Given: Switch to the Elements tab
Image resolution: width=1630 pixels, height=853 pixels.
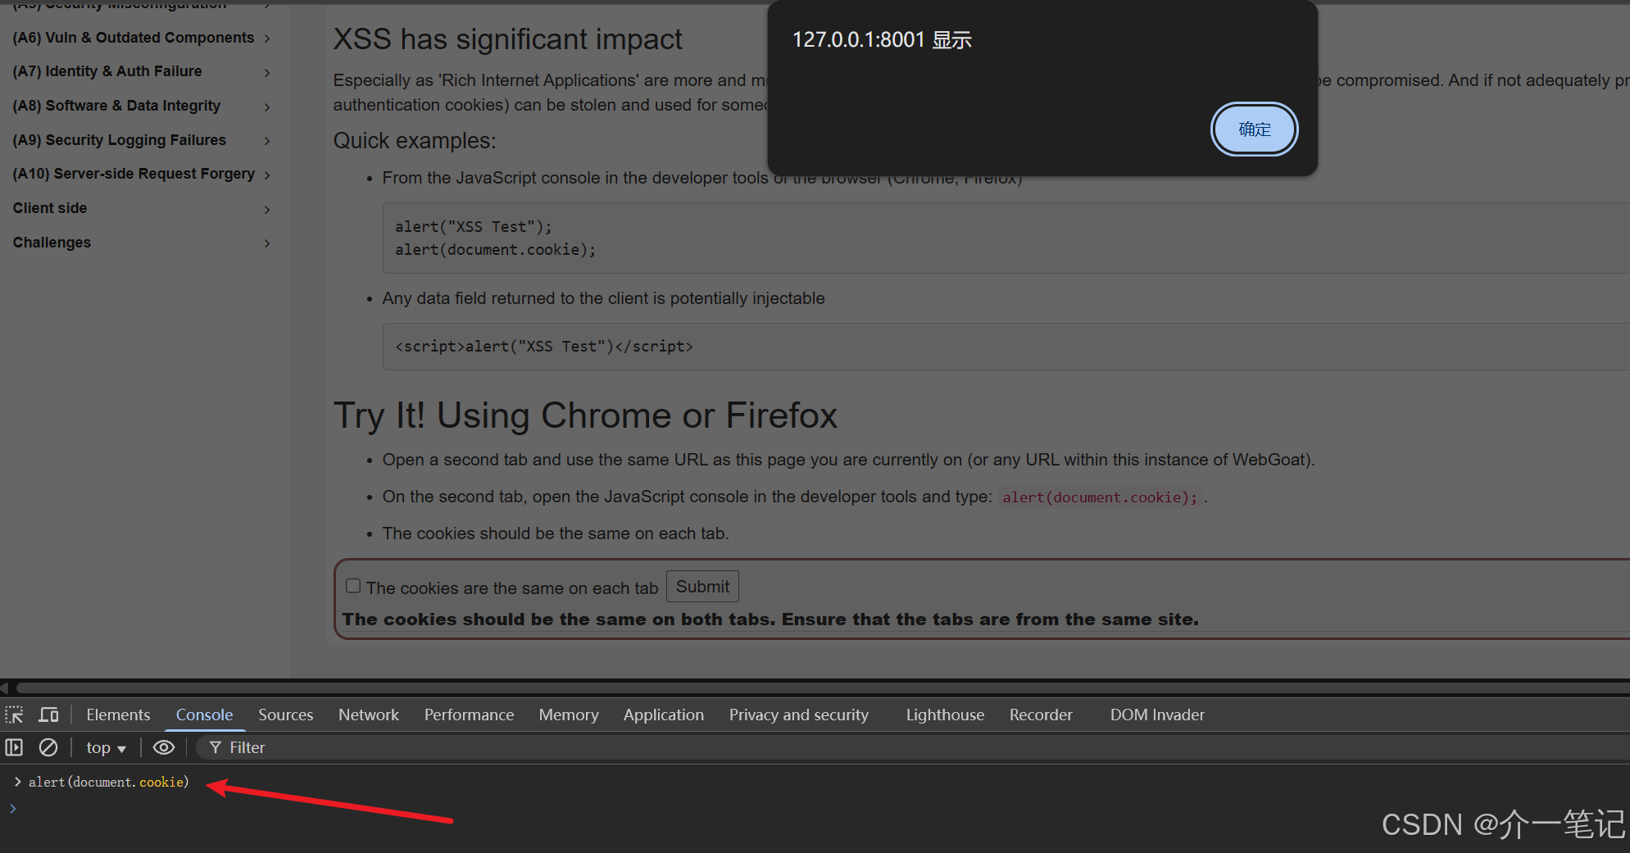Looking at the screenshot, I should pyautogui.click(x=118, y=715).
